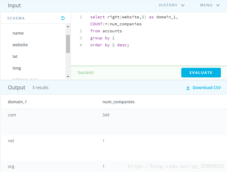
Task: Click the 'org' result cell
Action: tap(11, 167)
